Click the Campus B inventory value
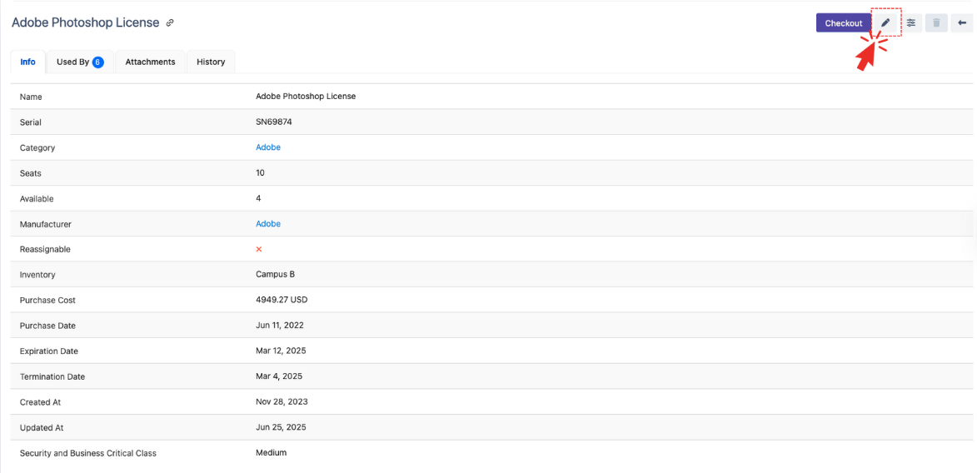This screenshot has height=473, width=977. (275, 275)
